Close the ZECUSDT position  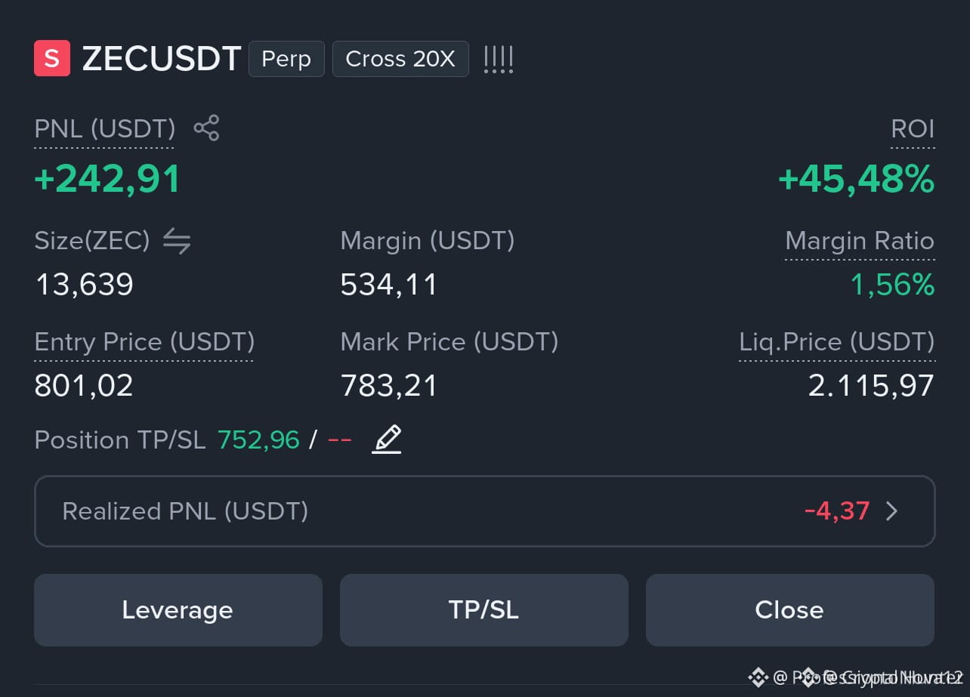pos(790,610)
